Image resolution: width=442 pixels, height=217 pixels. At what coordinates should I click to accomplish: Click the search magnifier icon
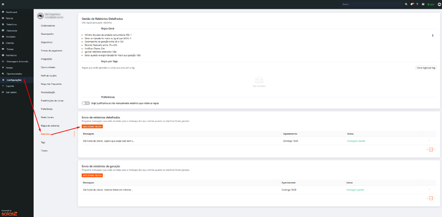pos(406,4)
